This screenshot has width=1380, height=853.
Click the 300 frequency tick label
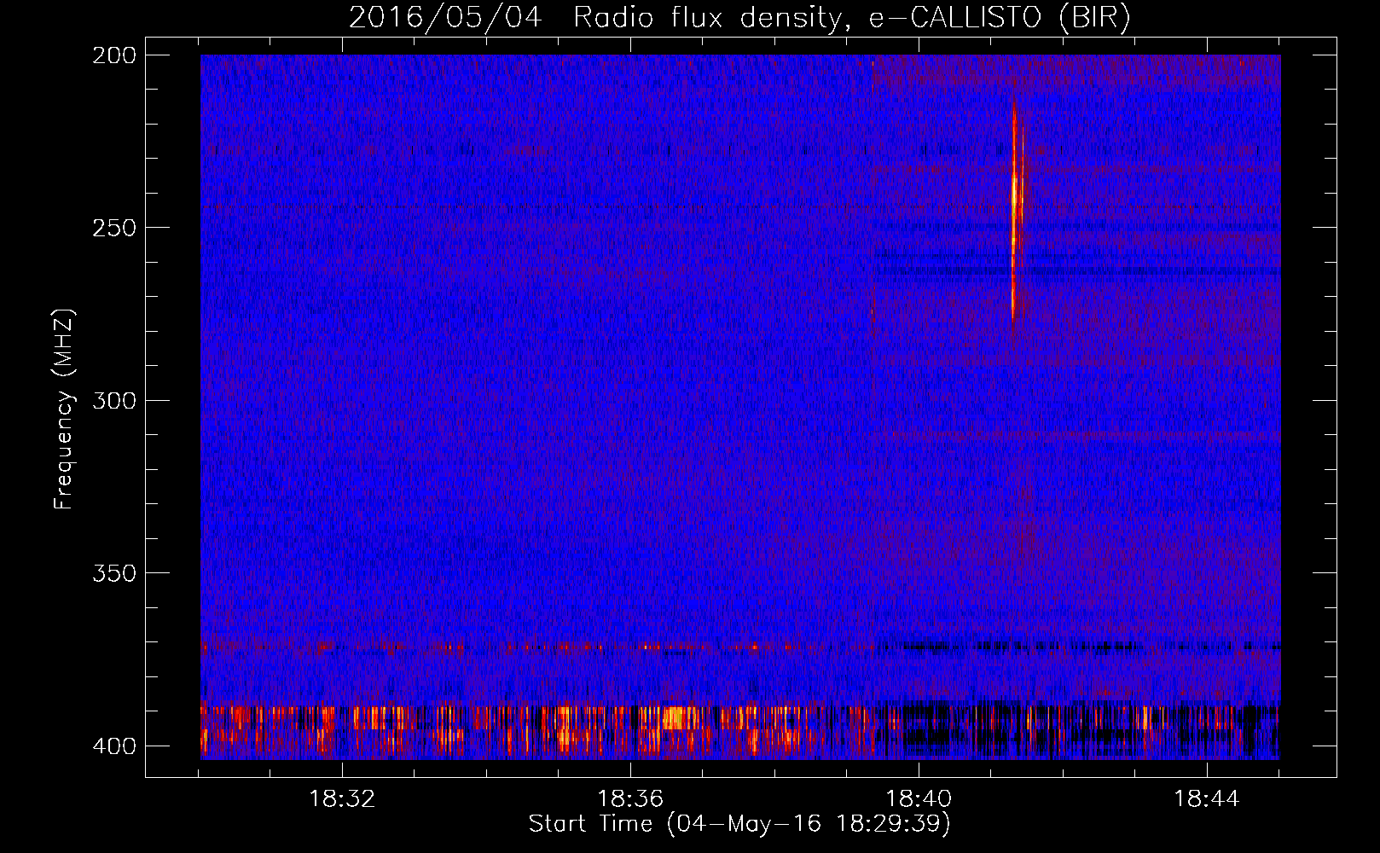tap(114, 401)
